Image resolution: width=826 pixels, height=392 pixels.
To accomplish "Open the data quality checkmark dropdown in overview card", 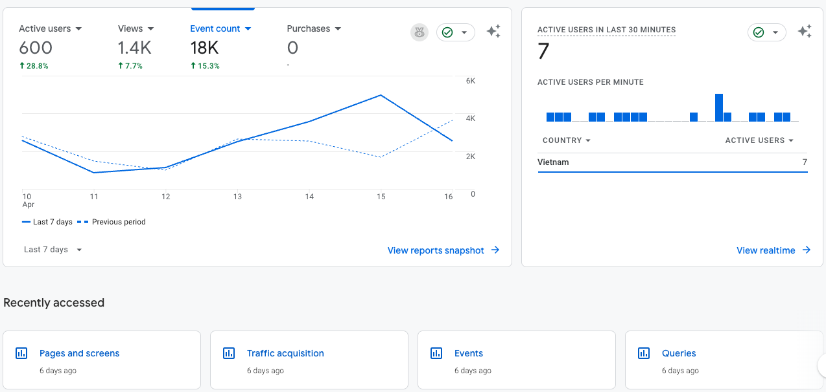I will 456,32.
